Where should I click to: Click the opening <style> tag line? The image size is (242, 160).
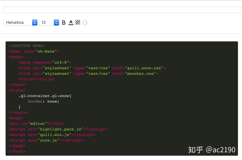(x=17, y=90)
